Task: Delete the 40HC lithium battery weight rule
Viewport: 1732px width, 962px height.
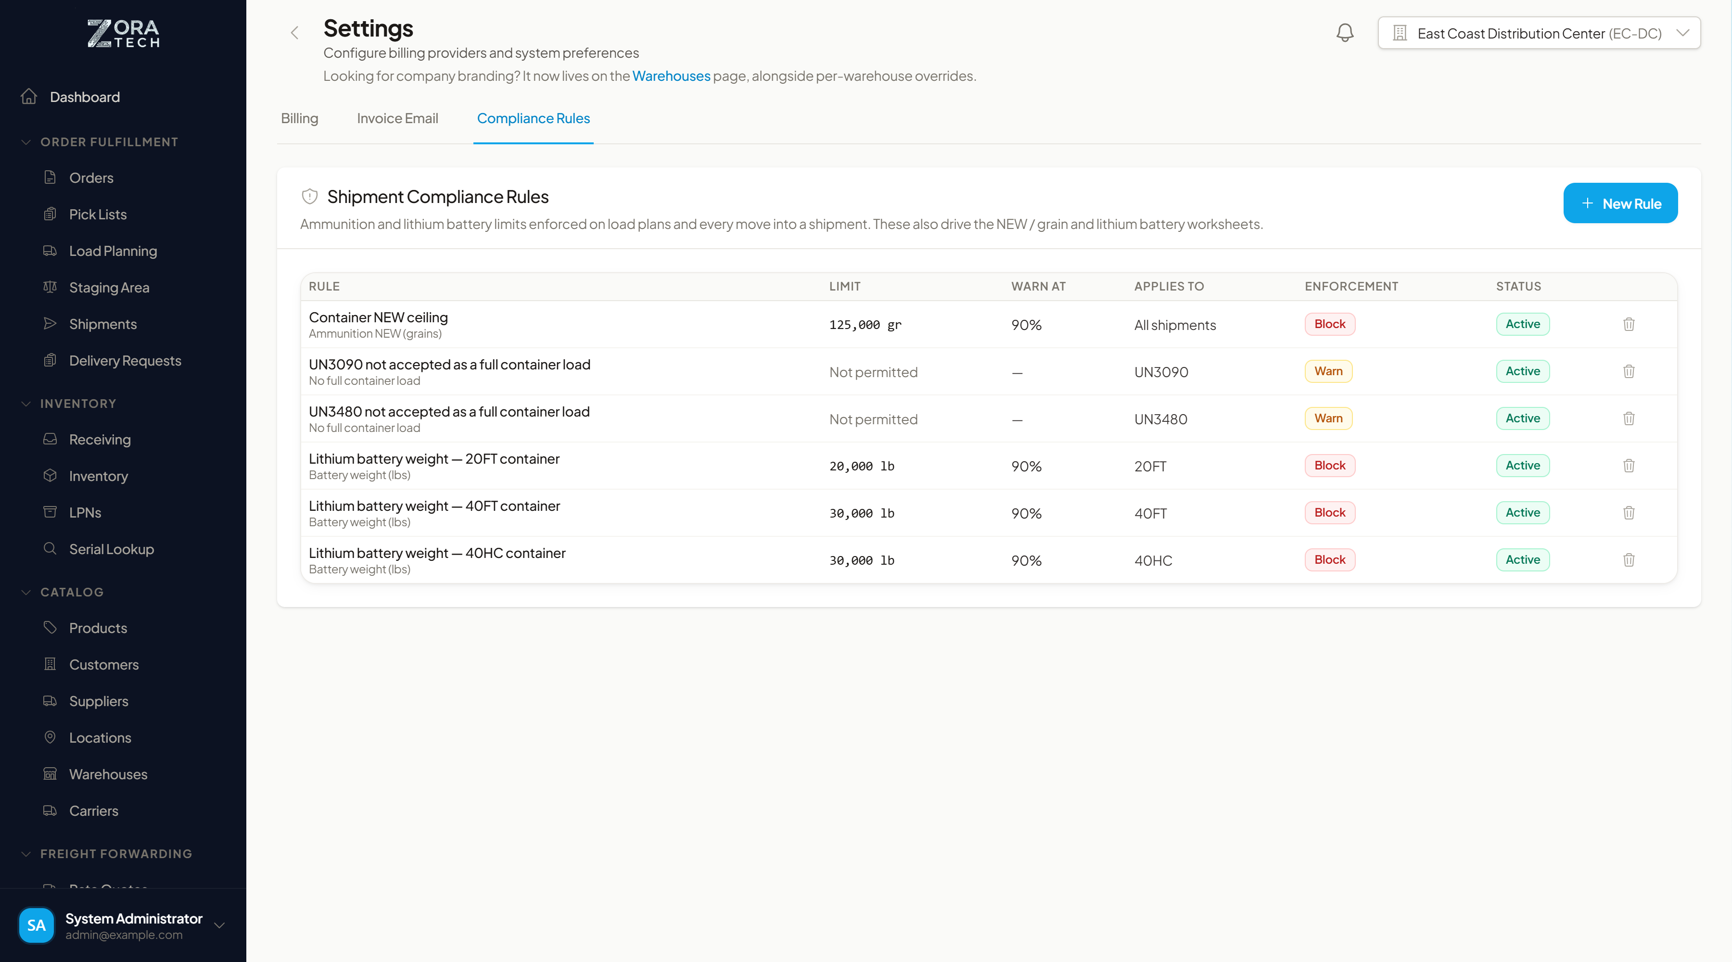Action: click(x=1629, y=560)
